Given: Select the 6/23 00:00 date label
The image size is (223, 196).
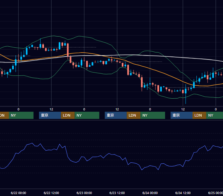Looking at the screenshot, I should point(84,193).
